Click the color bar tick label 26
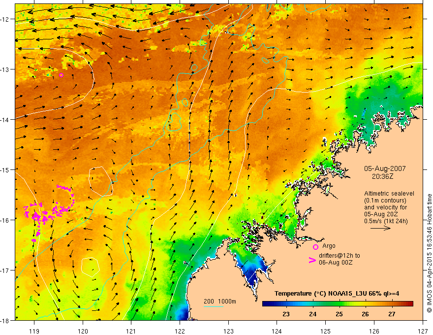433x335 pixels. [x=365, y=314]
